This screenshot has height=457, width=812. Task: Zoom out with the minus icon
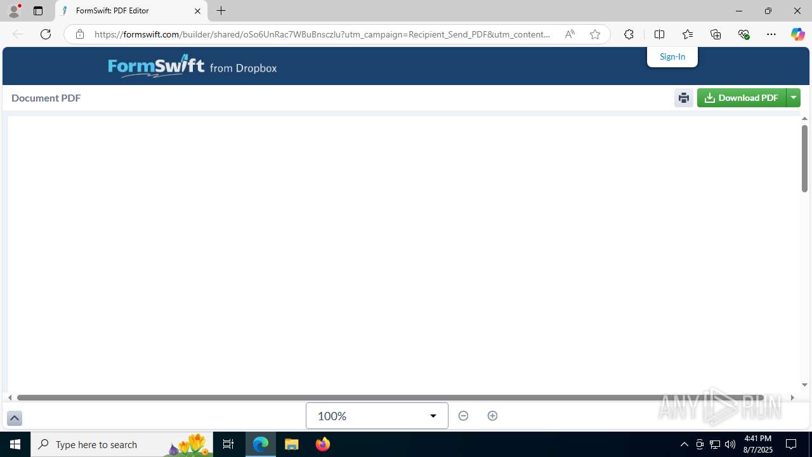[x=463, y=416]
